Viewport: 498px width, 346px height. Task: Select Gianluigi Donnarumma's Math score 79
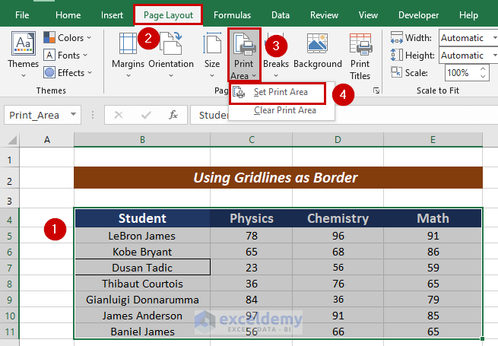pyautogui.click(x=433, y=300)
